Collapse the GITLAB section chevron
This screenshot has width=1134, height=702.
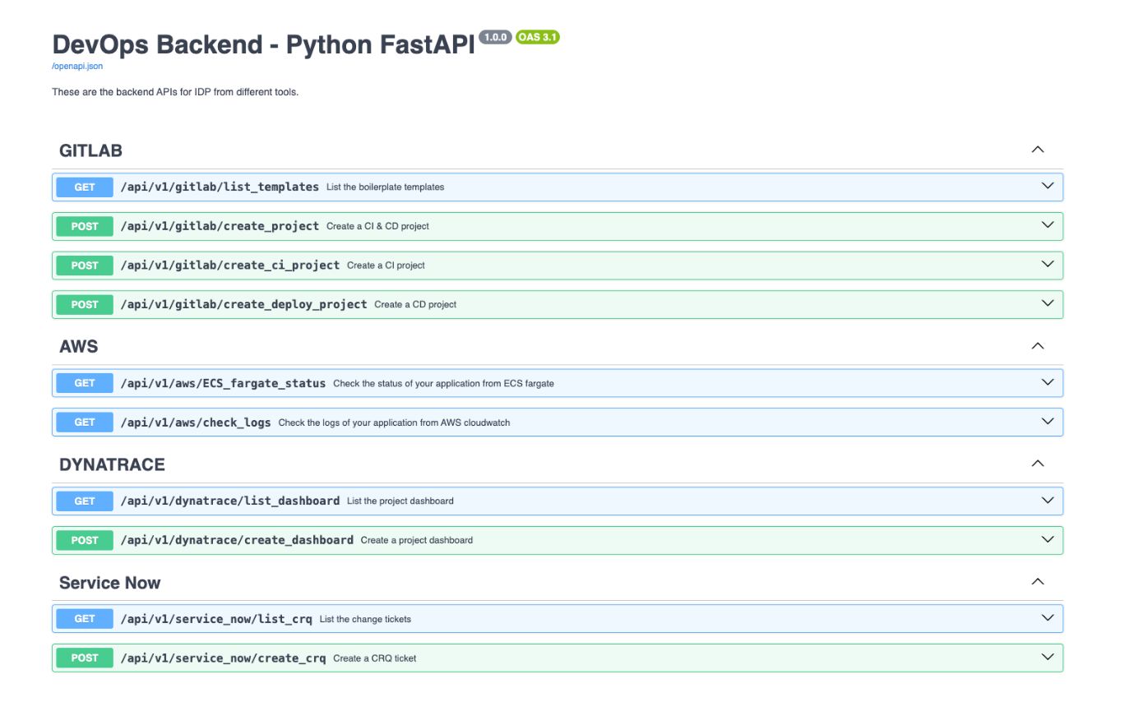click(x=1038, y=150)
